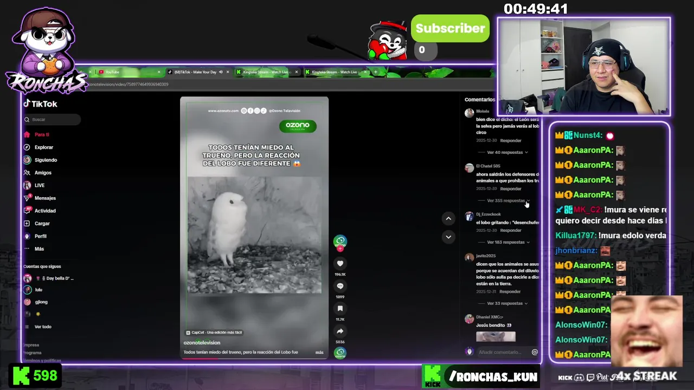Open javito2025 profile avatar
This screenshot has width=694, height=390.
tap(469, 258)
